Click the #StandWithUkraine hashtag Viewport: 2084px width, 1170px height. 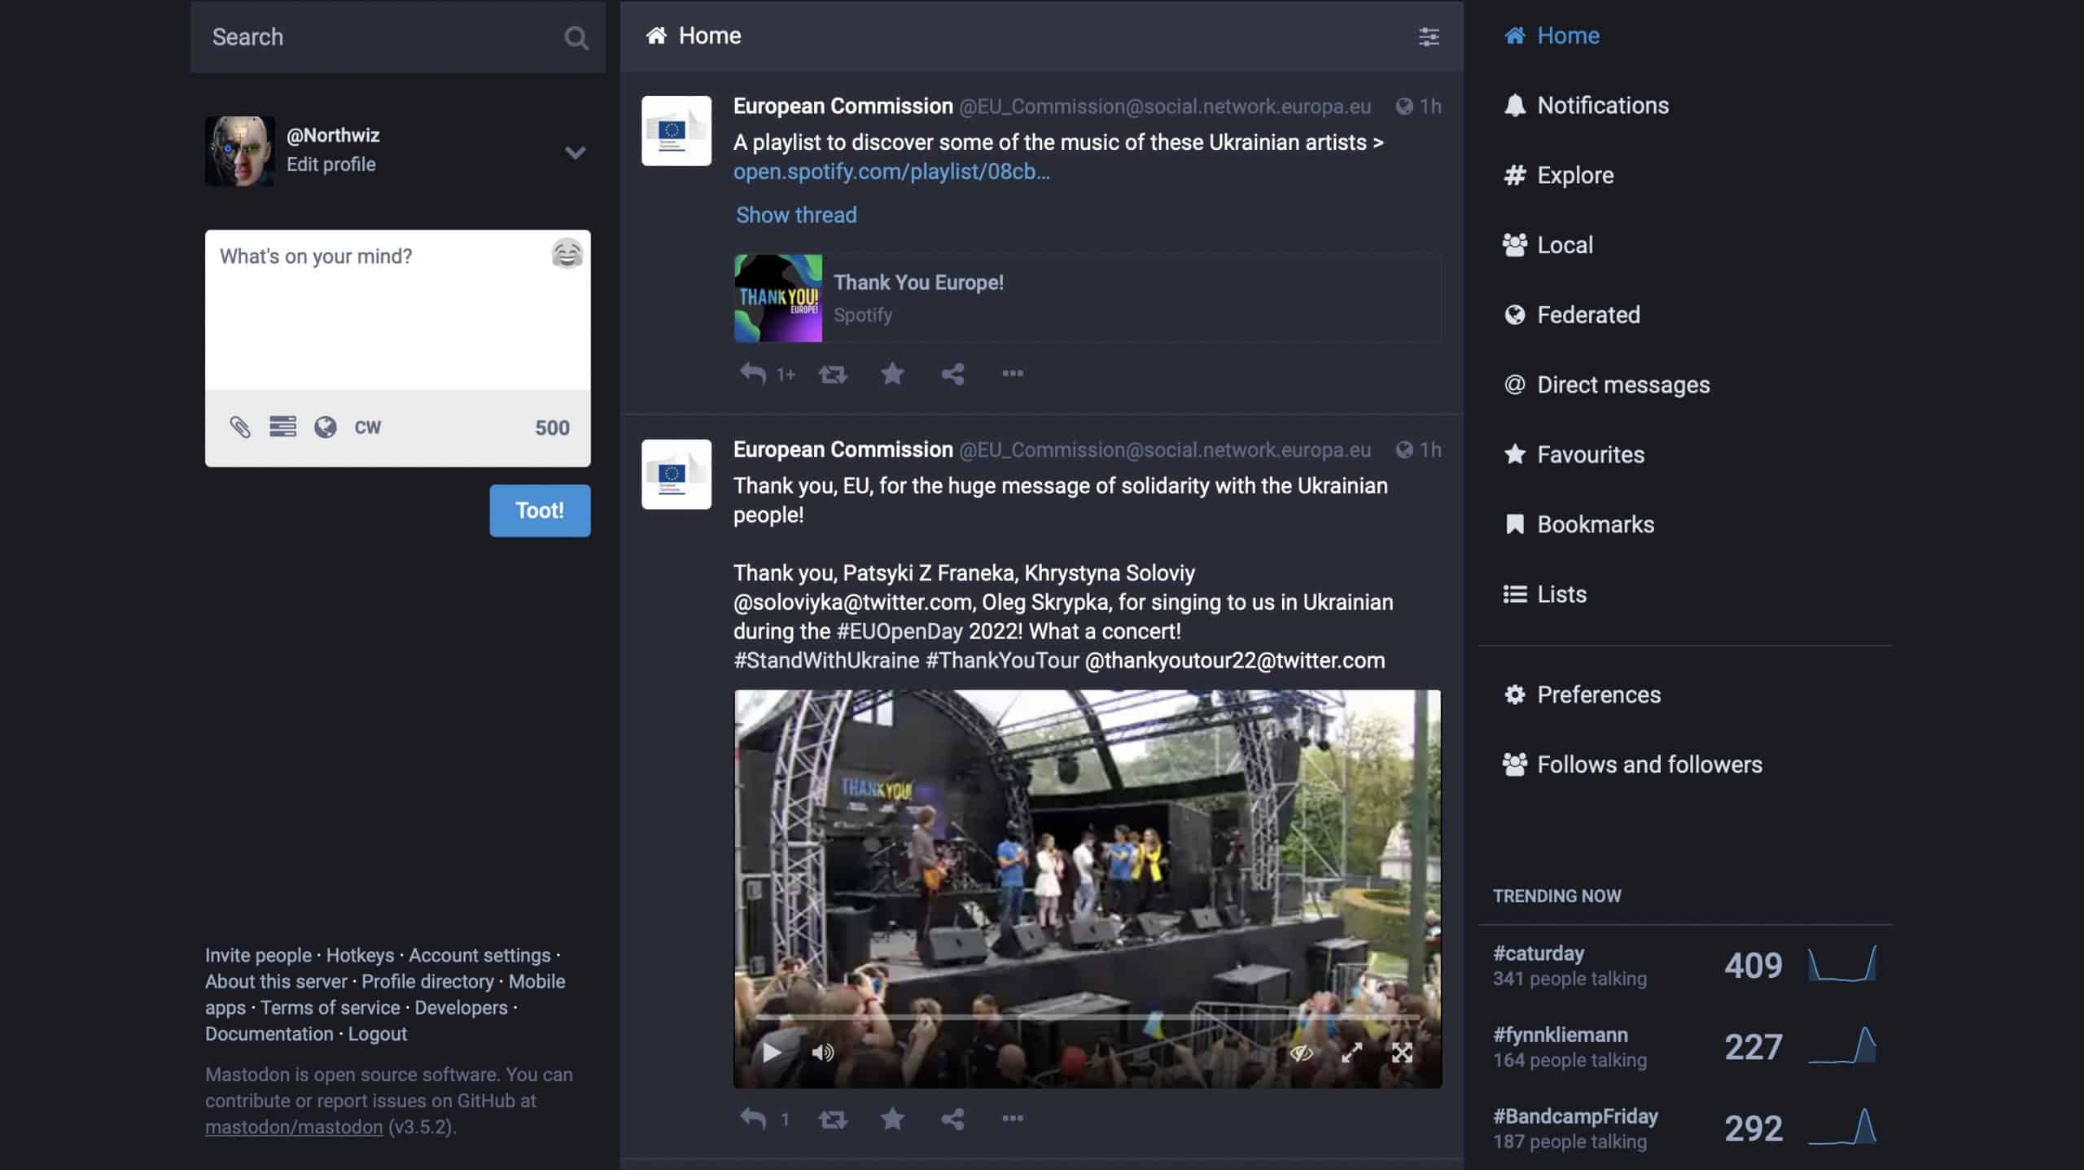click(826, 660)
